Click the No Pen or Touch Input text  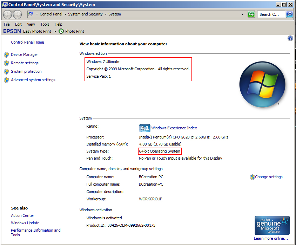tap(181, 158)
